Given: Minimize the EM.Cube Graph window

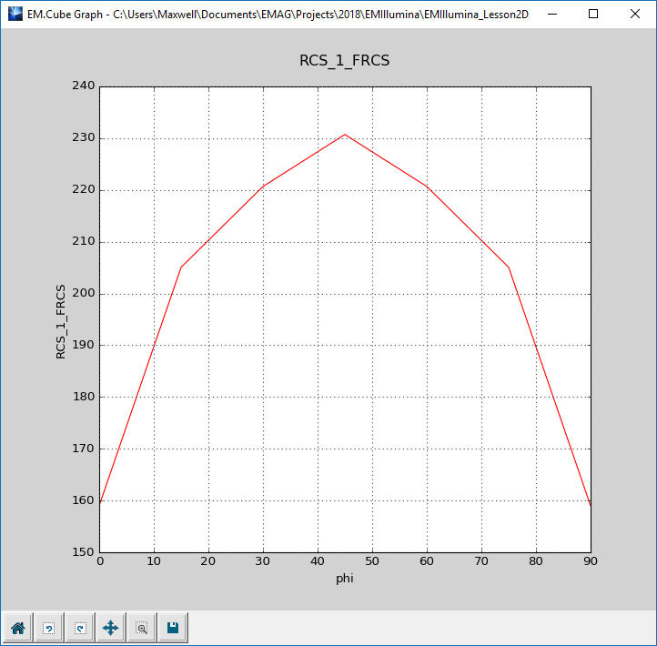Looking at the screenshot, I should coord(551,15).
